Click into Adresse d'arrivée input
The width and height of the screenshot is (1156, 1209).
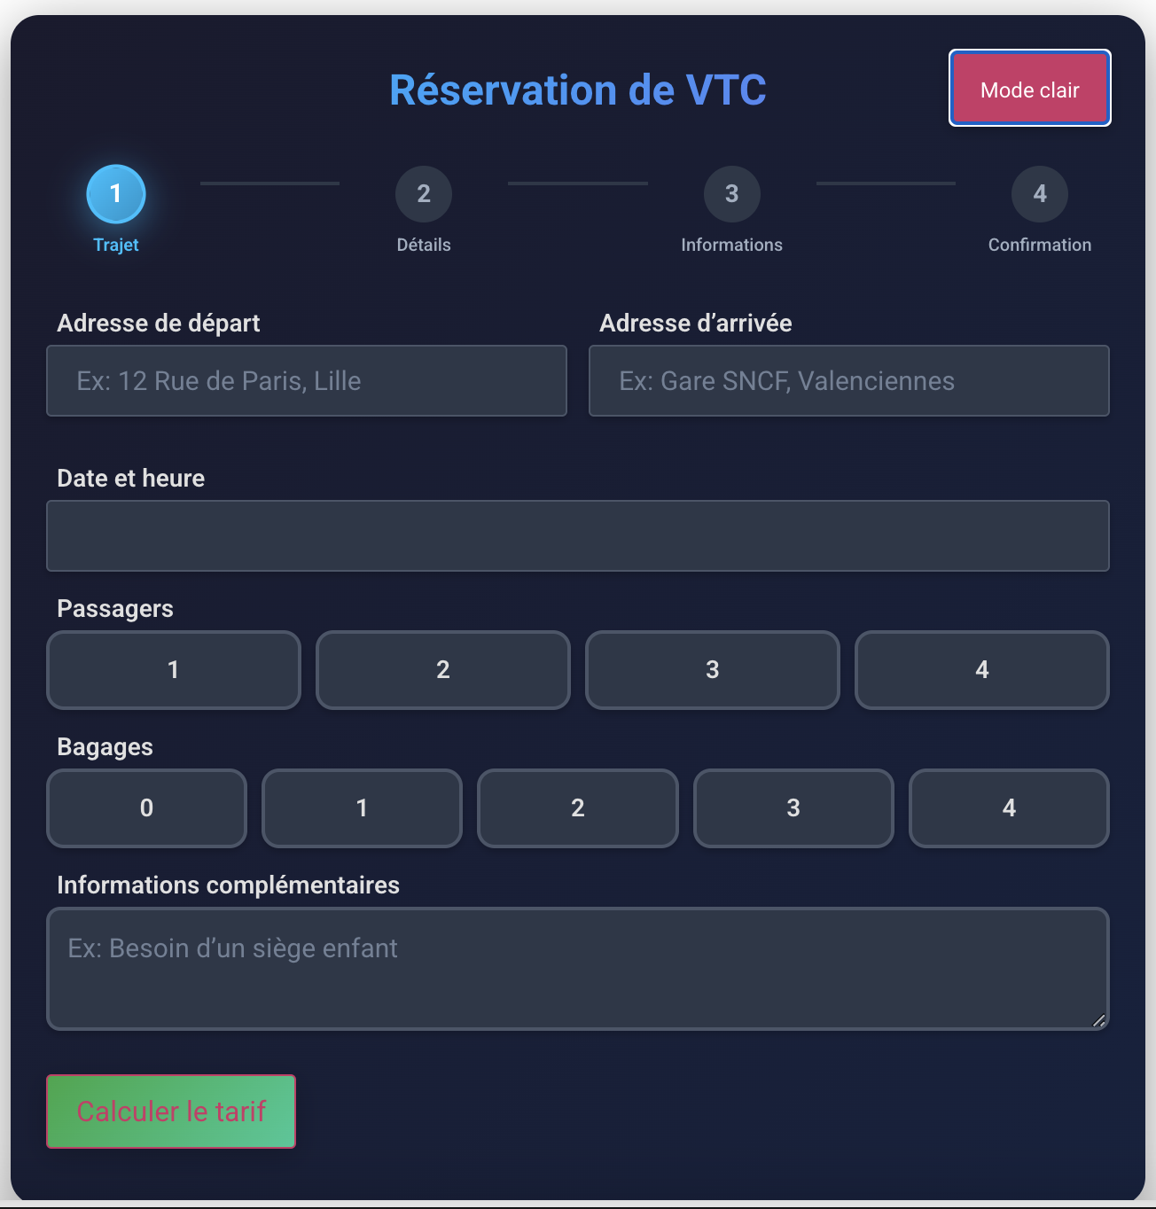point(849,381)
